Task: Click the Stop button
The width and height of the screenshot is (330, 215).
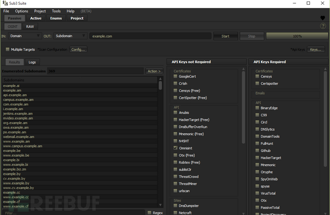Action: [252, 36]
